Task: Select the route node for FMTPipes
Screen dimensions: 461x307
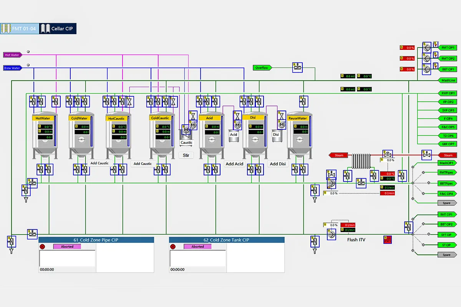Action: [424, 173]
